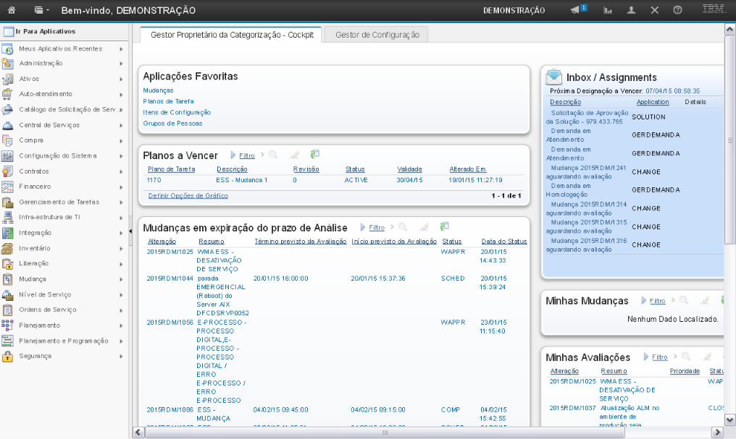The image size is (736, 439).
Task: Expand the Administração menu arrow
Action: point(121,64)
